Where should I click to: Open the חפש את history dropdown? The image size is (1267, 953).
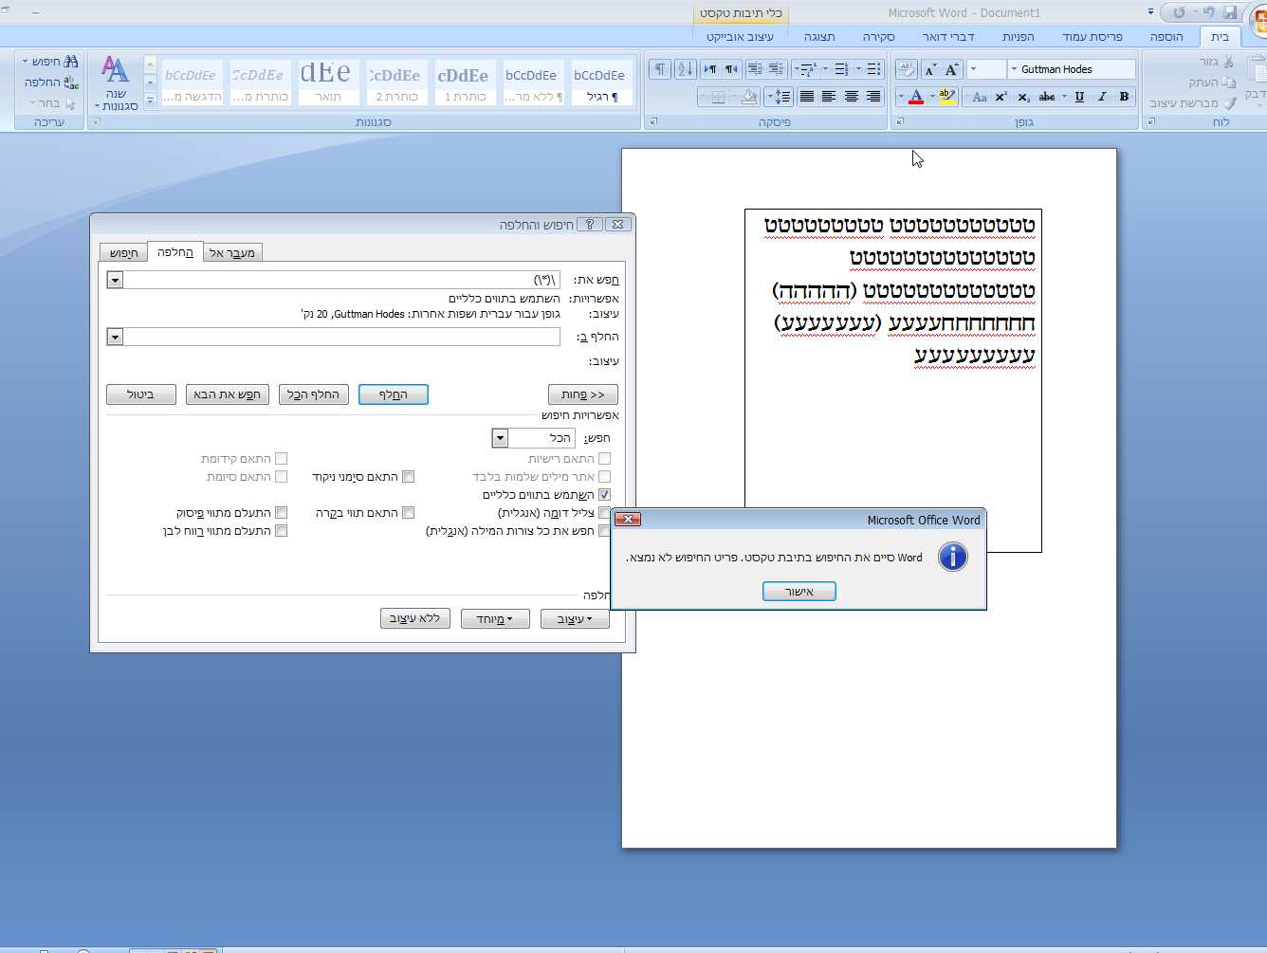coord(115,280)
